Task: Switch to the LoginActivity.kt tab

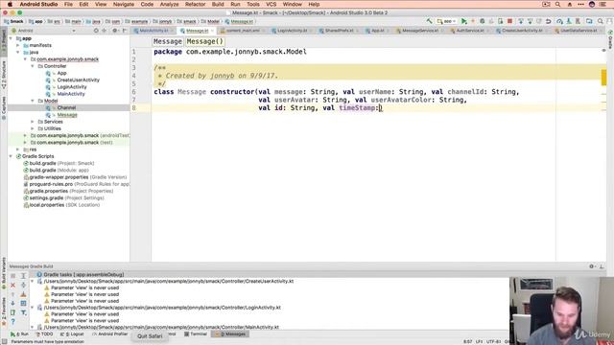Action: tap(292, 31)
